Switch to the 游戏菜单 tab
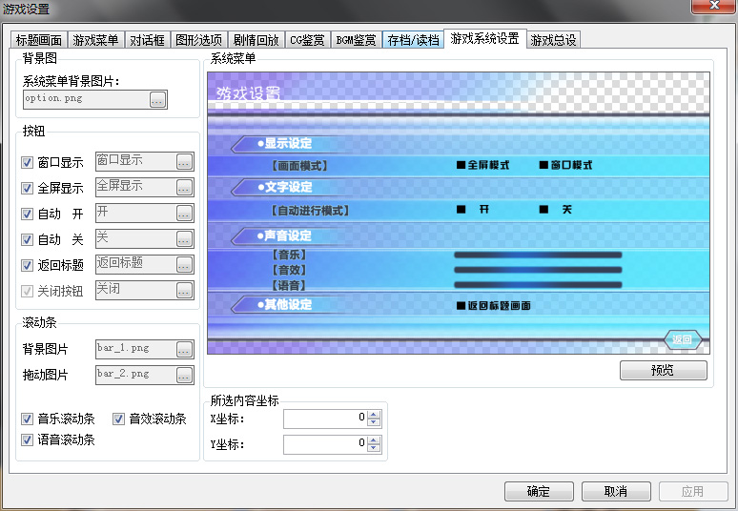This screenshot has width=738, height=511. coord(96,40)
